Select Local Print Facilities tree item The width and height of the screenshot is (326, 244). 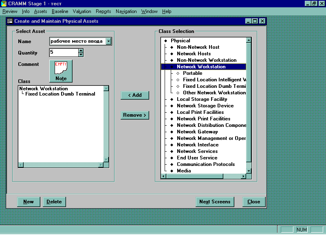200,112
